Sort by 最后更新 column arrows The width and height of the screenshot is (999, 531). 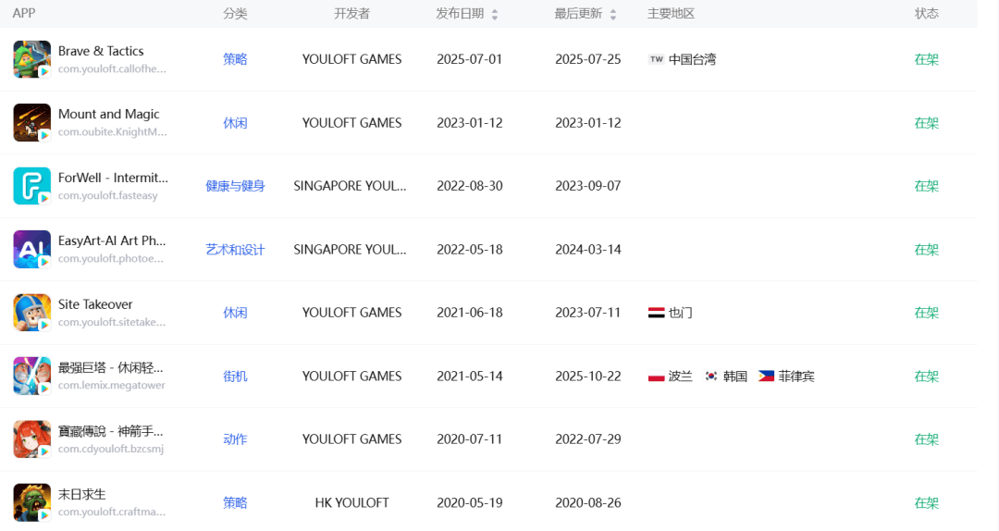(613, 14)
